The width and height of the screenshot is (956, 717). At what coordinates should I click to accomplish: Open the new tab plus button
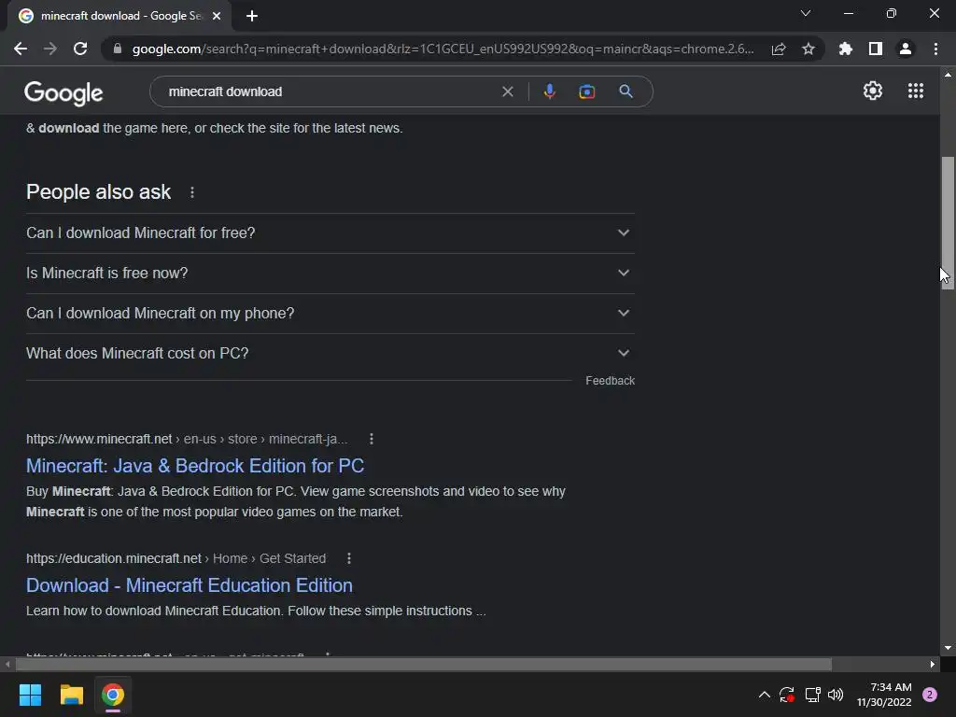click(252, 16)
